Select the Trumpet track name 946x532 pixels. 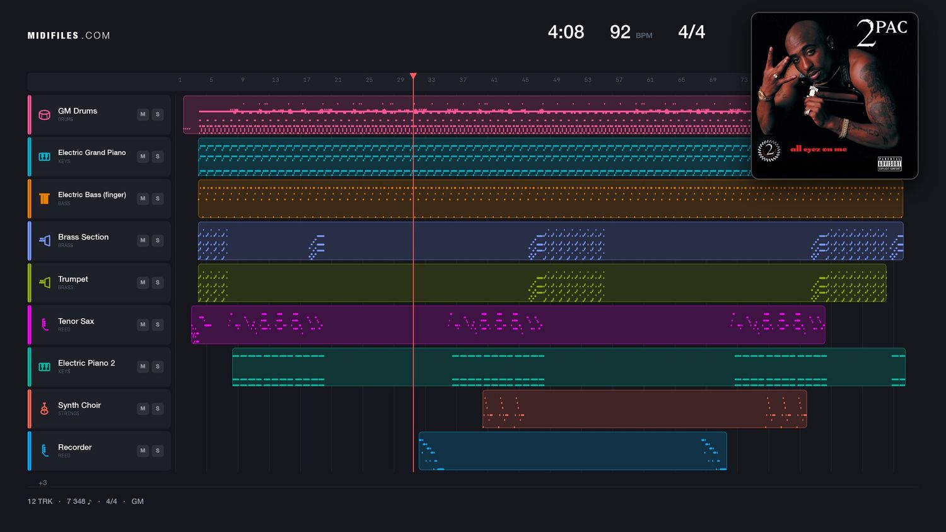coord(73,279)
